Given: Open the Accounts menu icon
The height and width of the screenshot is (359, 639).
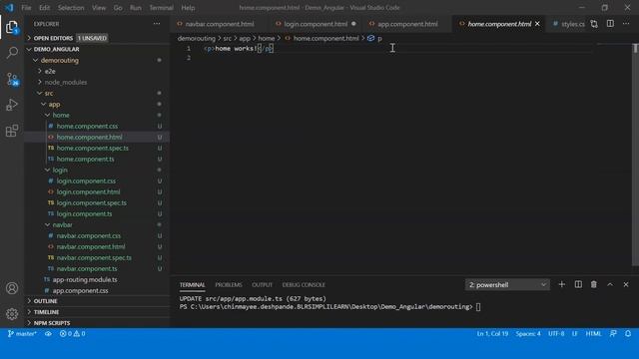Looking at the screenshot, I should [x=12, y=288].
